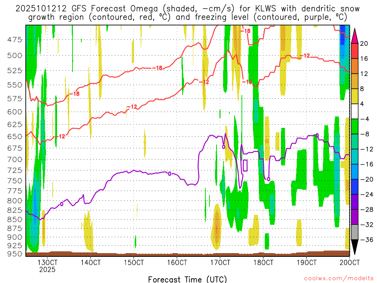
Task: Click the chart title mentioning KLWS
Action: (x=187, y=13)
